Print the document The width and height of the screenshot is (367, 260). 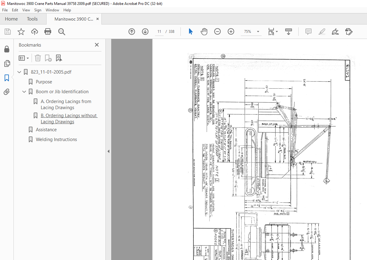pyautogui.click(x=48, y=32)
